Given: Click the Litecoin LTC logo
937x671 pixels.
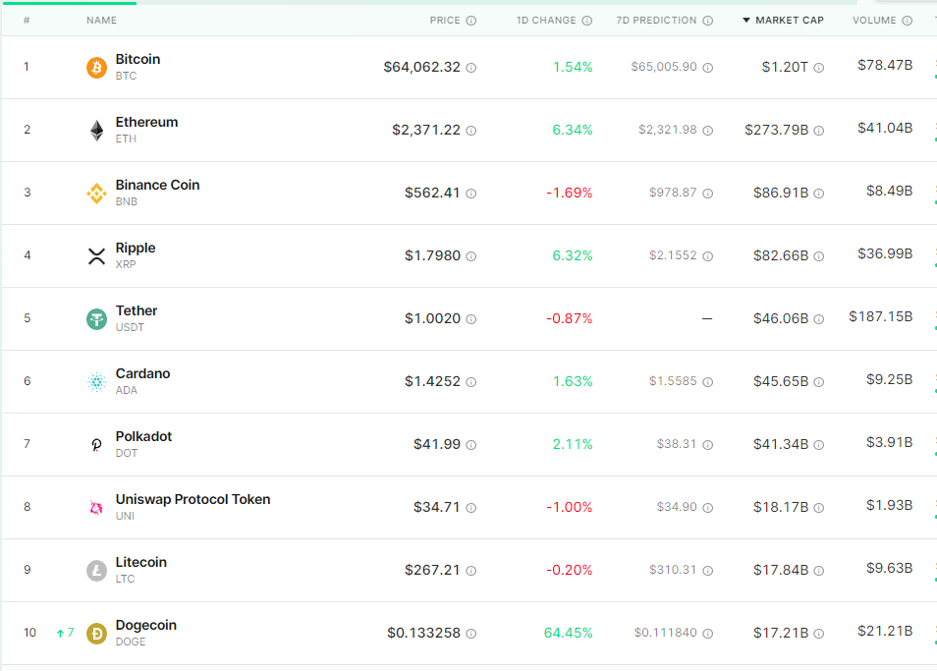Looking at the screenshot, I should click(96, 571).
